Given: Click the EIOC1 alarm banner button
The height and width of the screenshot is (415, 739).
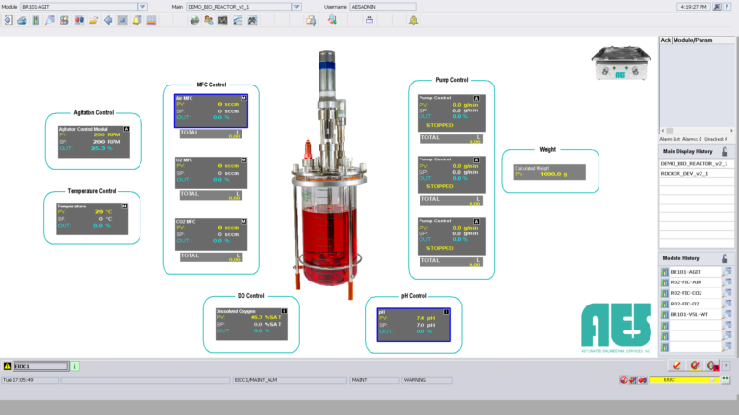Looking at the screenshot, I should point(41,366).
